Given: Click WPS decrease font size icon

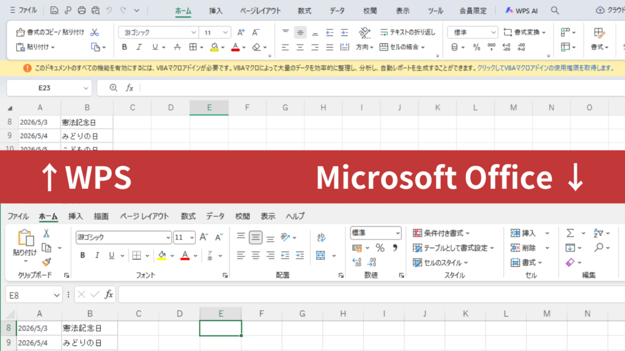Looking at the screenshot, I should point(256,32).
